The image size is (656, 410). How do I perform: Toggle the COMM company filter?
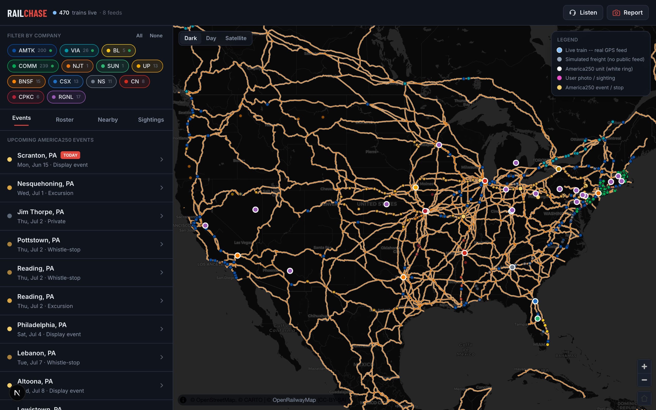pos(33,66)
